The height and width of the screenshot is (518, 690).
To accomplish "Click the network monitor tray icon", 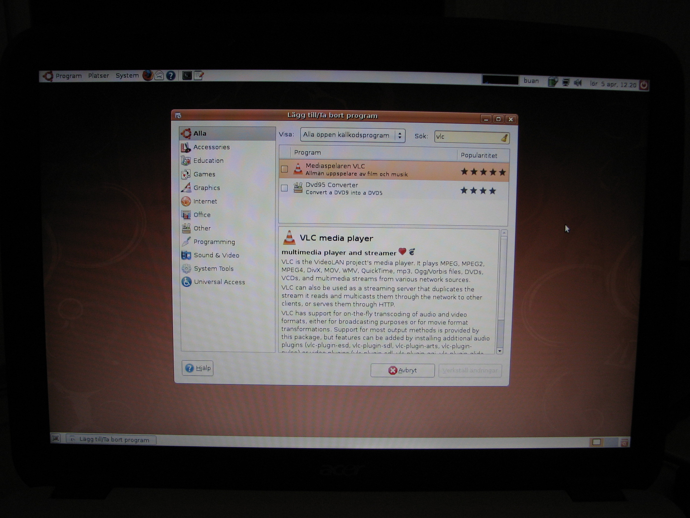I will [x=565, y=83].
